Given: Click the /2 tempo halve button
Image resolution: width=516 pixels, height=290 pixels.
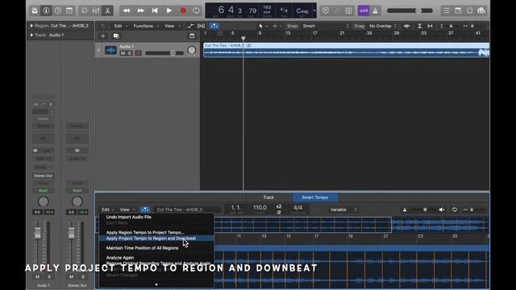Looking at the screenshot, I should [279, 213].
